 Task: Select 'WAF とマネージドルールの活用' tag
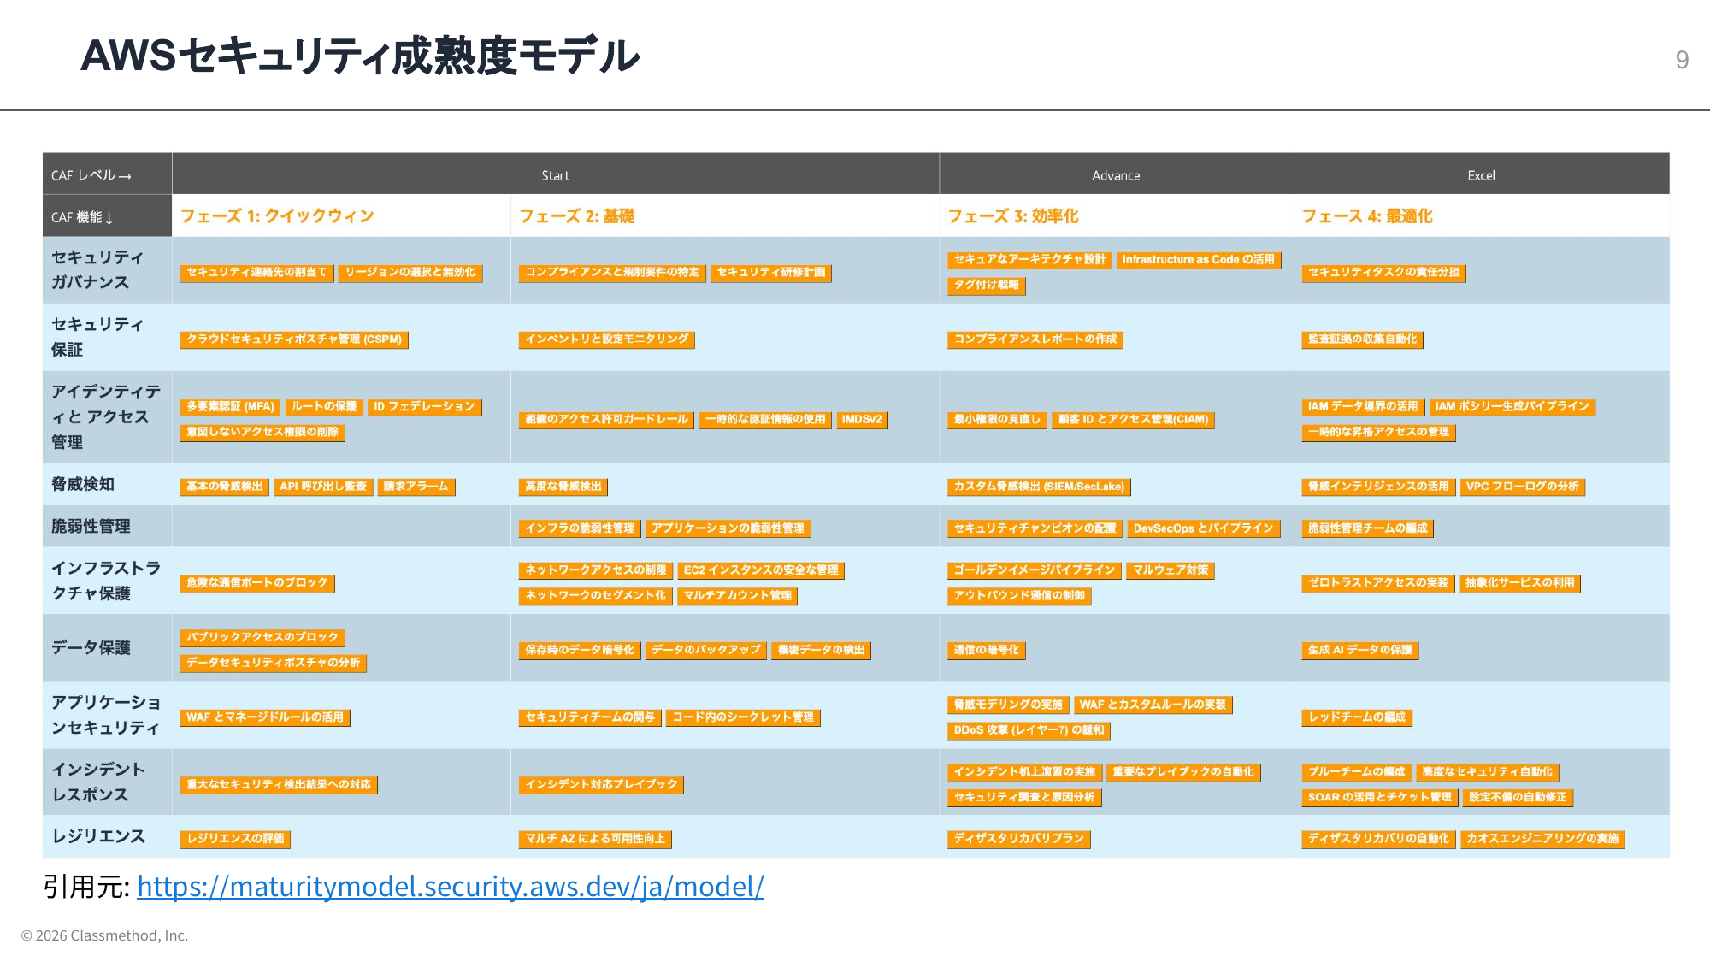coord(265,717)
